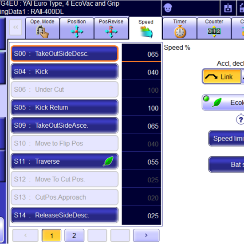Select S11 Traverse step
Screen dimensions: 244x244
tap(65, 161)
